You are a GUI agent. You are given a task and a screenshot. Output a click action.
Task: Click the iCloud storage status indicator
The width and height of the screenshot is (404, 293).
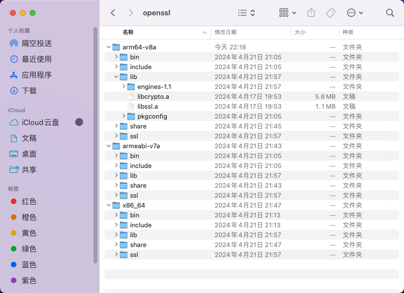pyautogui.click(x=79, y=123)
